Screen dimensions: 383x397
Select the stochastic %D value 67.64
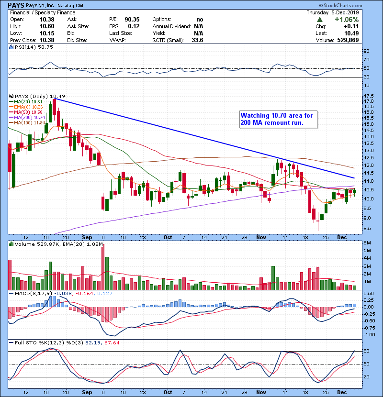[112, 343]
